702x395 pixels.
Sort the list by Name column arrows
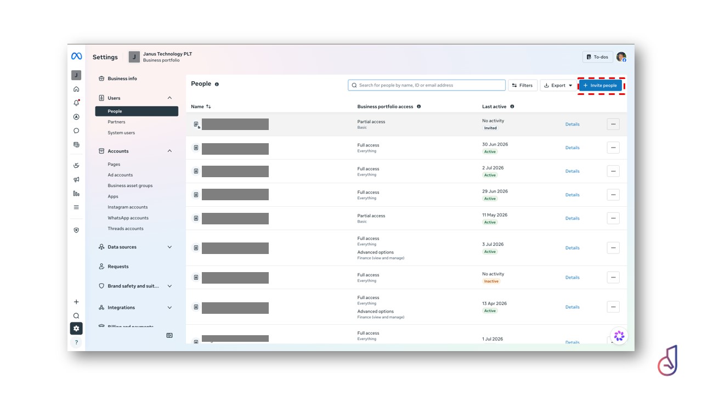pos(208,106)
